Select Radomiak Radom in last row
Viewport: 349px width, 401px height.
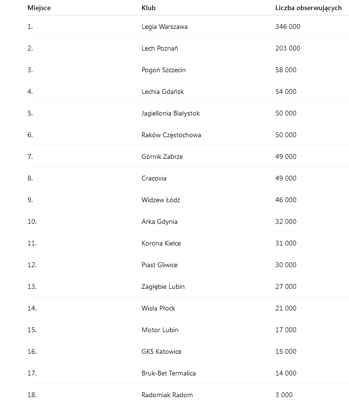tap(167, 395)
